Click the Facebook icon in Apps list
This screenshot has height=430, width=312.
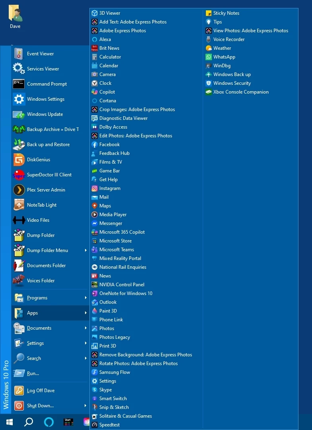95,145
